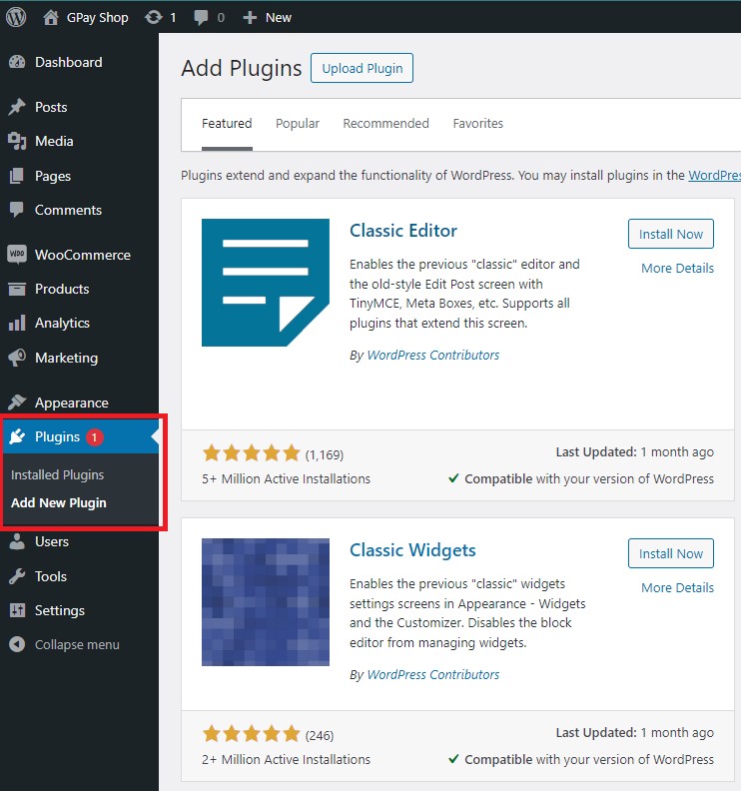
Task: Click the Upload Plugin button
Action: pos(362,68)
